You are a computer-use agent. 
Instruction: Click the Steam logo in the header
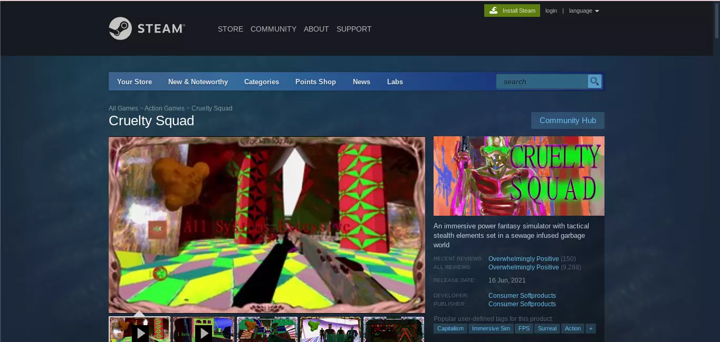[x=147, y=28]
